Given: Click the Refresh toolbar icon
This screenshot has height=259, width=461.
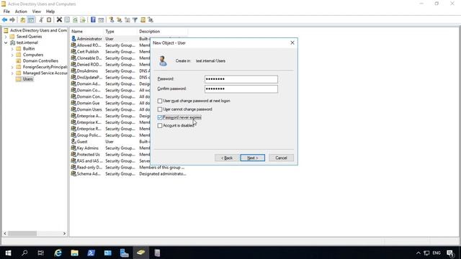Looking at the screenshot, I should [x=75, y=19].
